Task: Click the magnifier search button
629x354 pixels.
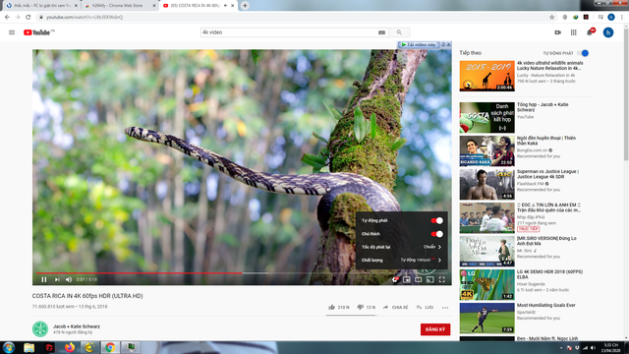Action: coord(399,32)
